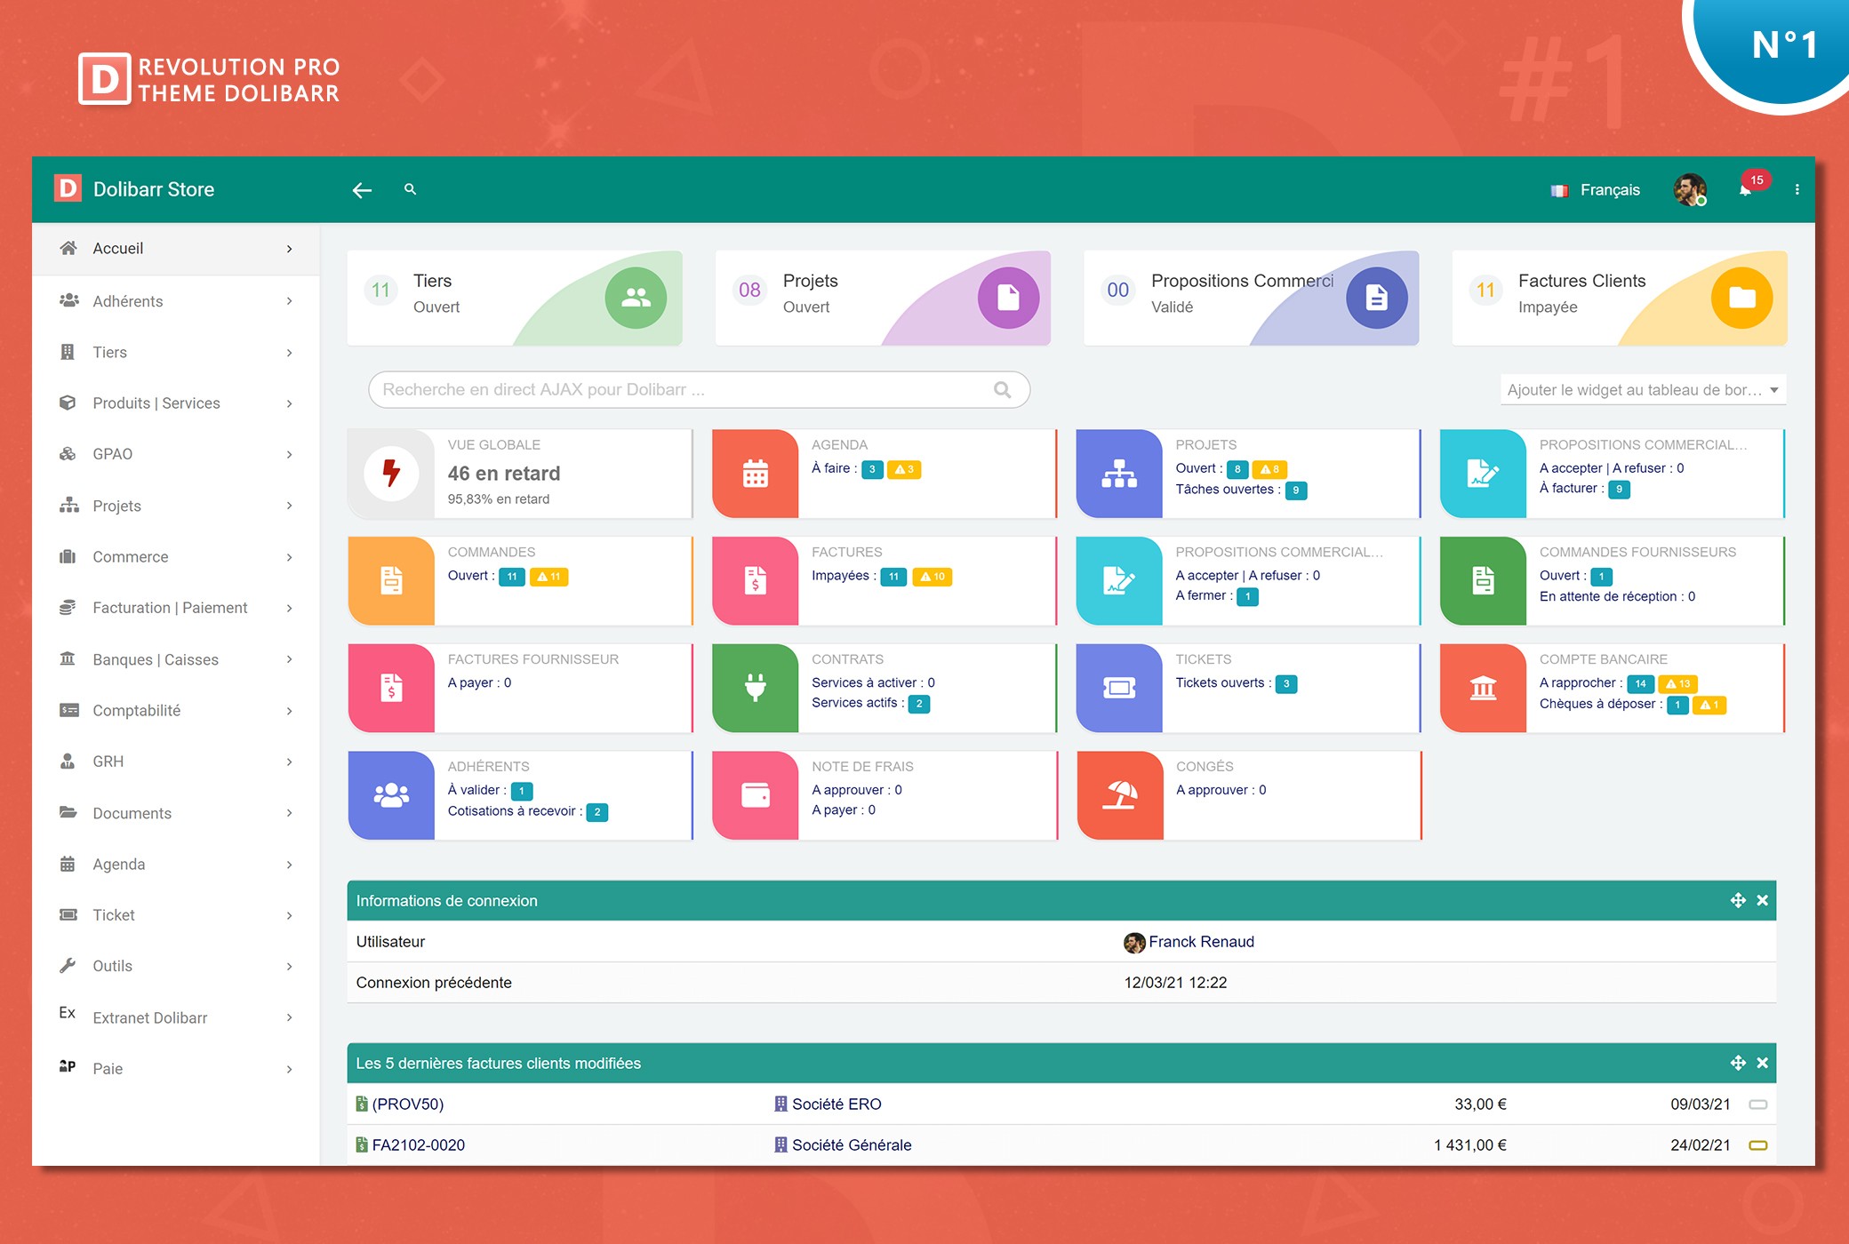Image resolution: width=1849 pixels, height=1244 pixels.
Task: Click move handle on last invoices box
Action: 1738,1063
